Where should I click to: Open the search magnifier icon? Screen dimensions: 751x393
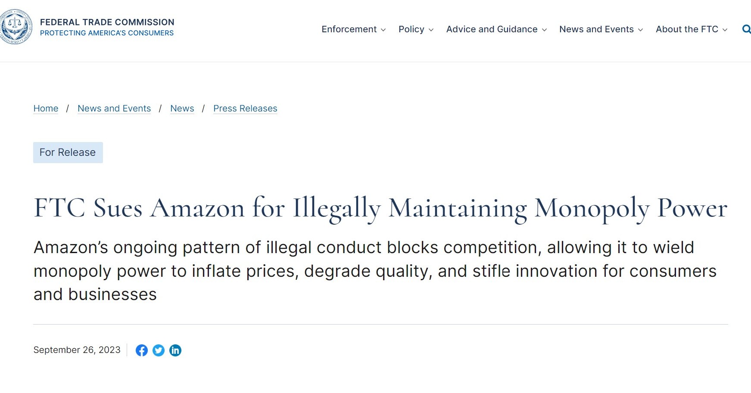pyautogui.click(x=746, y=29)
